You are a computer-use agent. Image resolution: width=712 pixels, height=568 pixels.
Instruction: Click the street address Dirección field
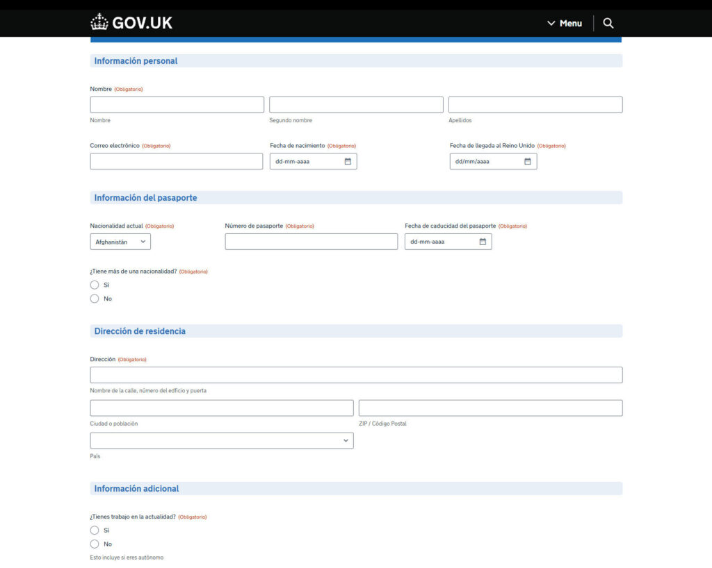pyautogui.click(x=356, y=375)
